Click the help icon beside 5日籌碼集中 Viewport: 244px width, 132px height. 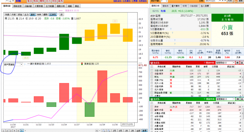171,29
